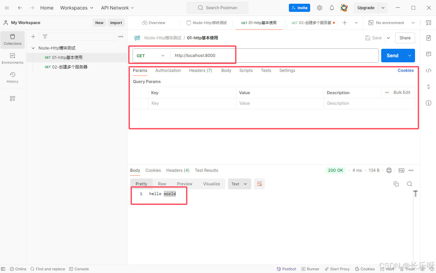Screen dimensions: 436x273
Task: Switch response view to Raw
Action: (162, 184)
